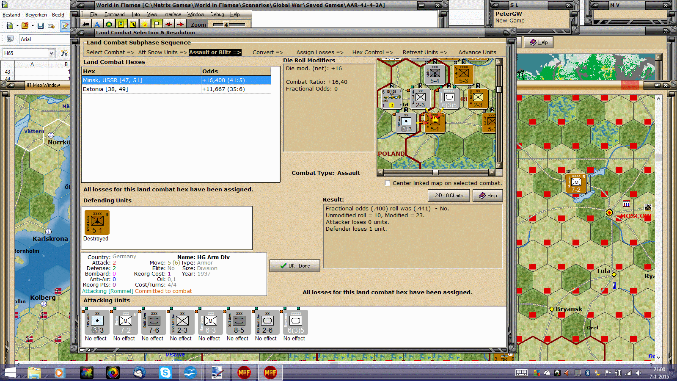The width and height of the screenshot is (677, 381).
Task: Click the Odds column header
Action: (236, 71)
